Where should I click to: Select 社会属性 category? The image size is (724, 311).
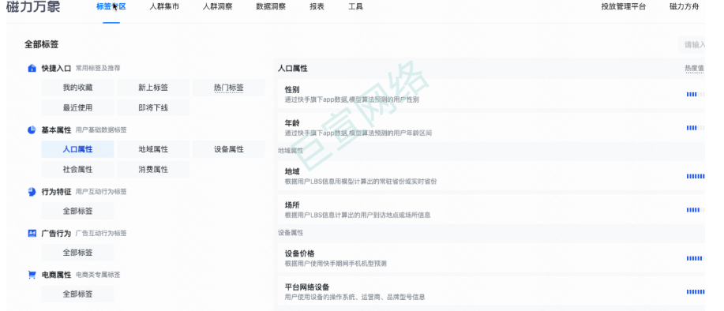(77, 170)
